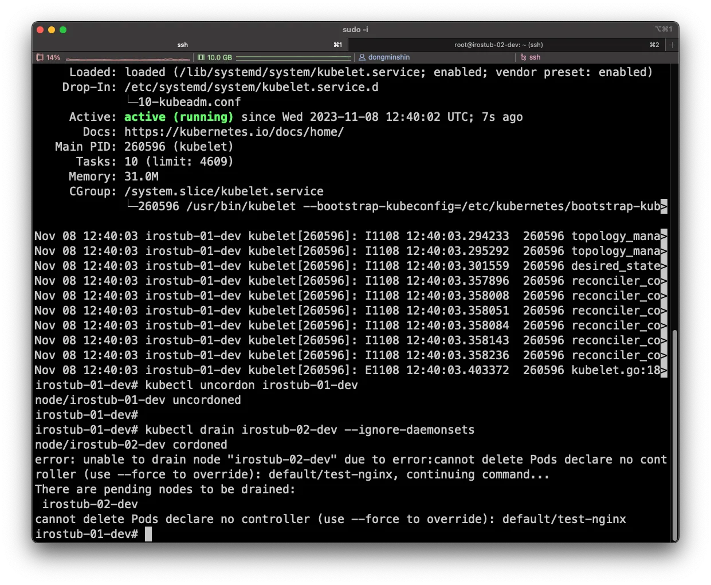Click the green "active (running)" status text

pyautogui.click(x=179, y=117)
